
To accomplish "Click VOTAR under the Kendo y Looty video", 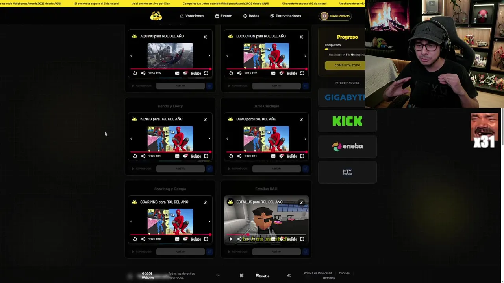I will tap(180, 169).
